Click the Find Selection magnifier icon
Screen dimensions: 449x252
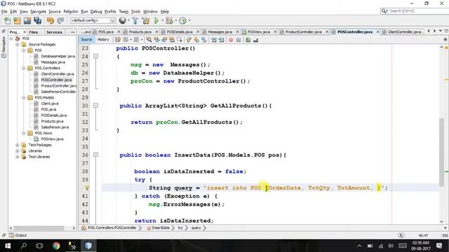(x=149, y=40)
